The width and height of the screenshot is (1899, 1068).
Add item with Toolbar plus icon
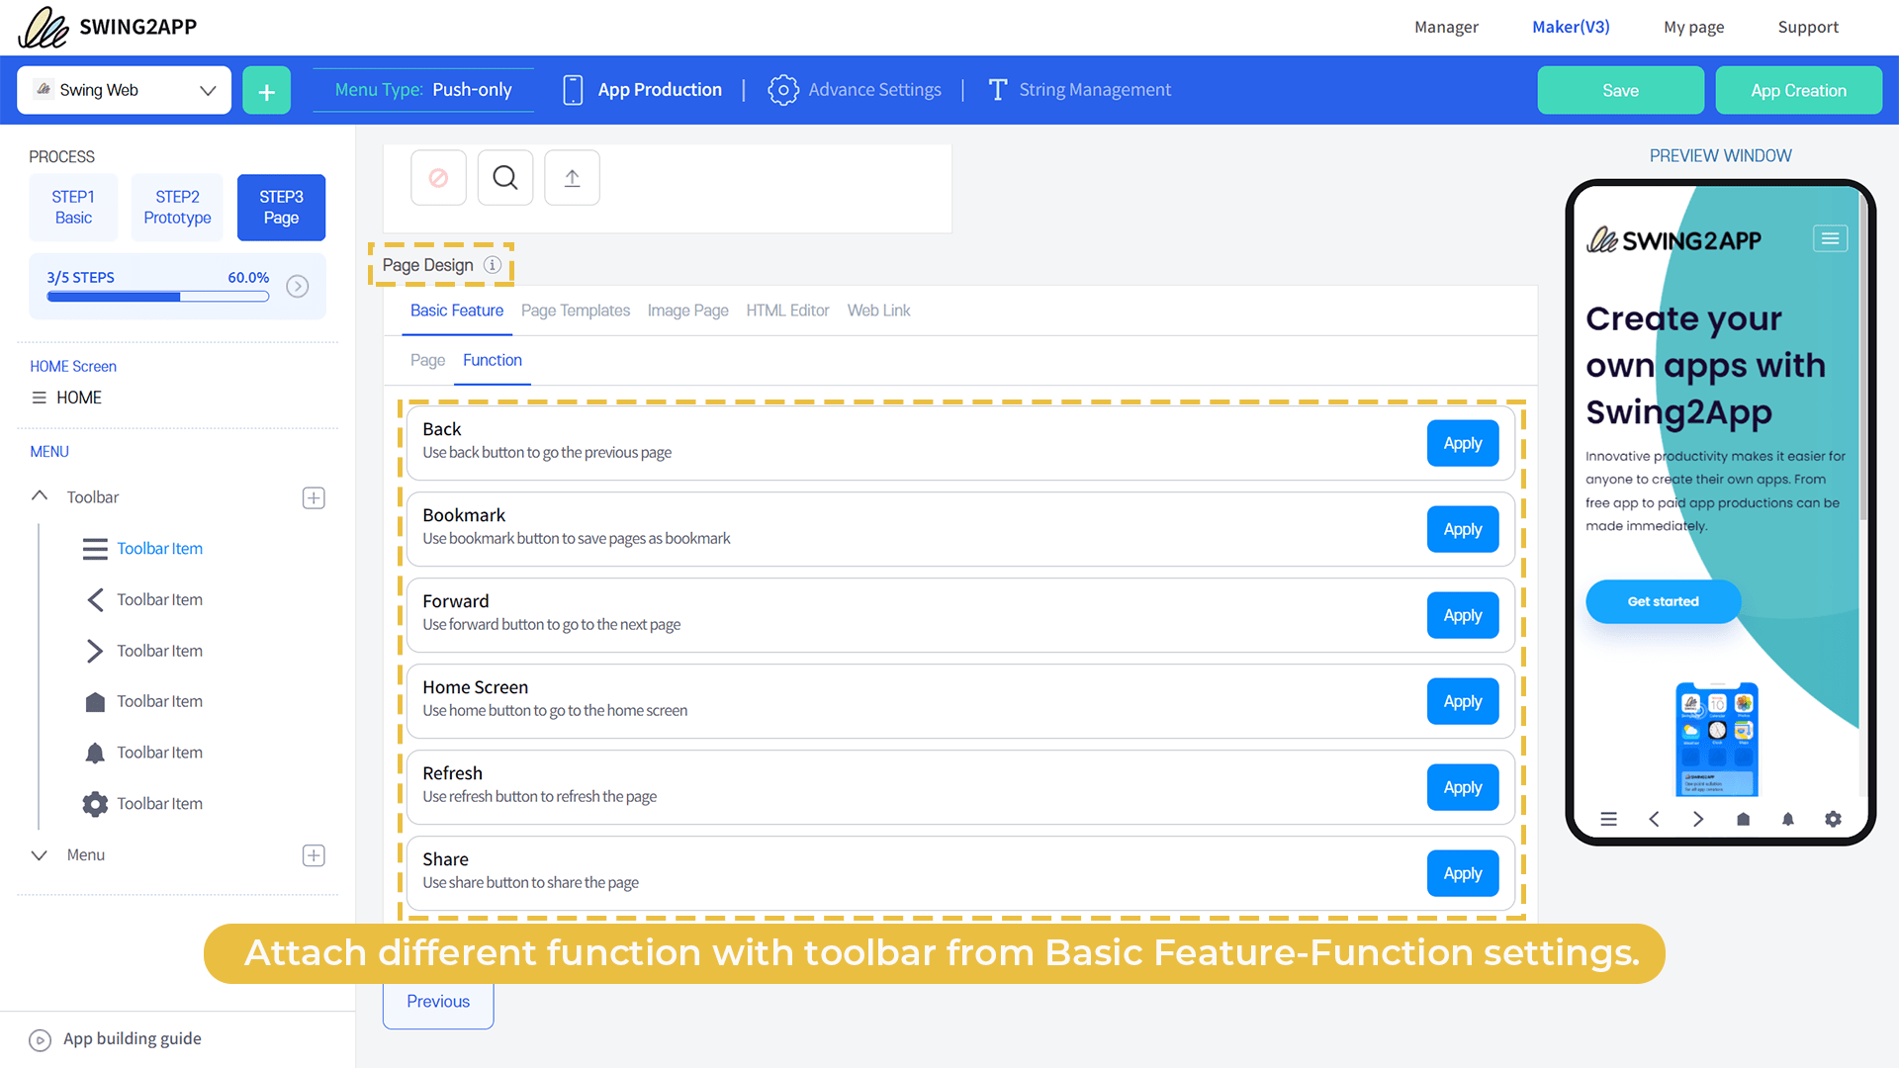pos(314,497)
